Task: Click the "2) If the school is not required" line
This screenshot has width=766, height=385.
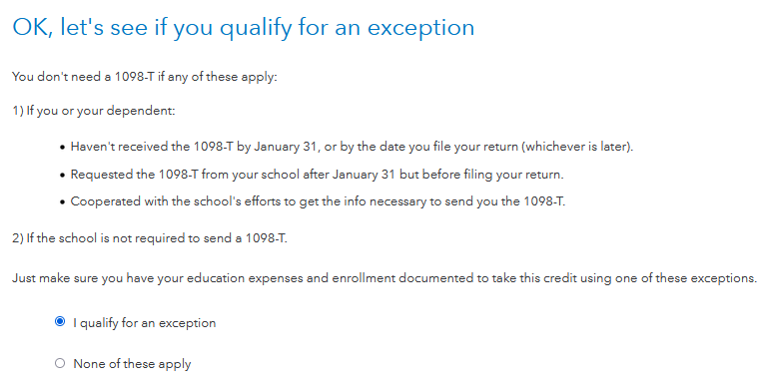Action: (150, 238)
